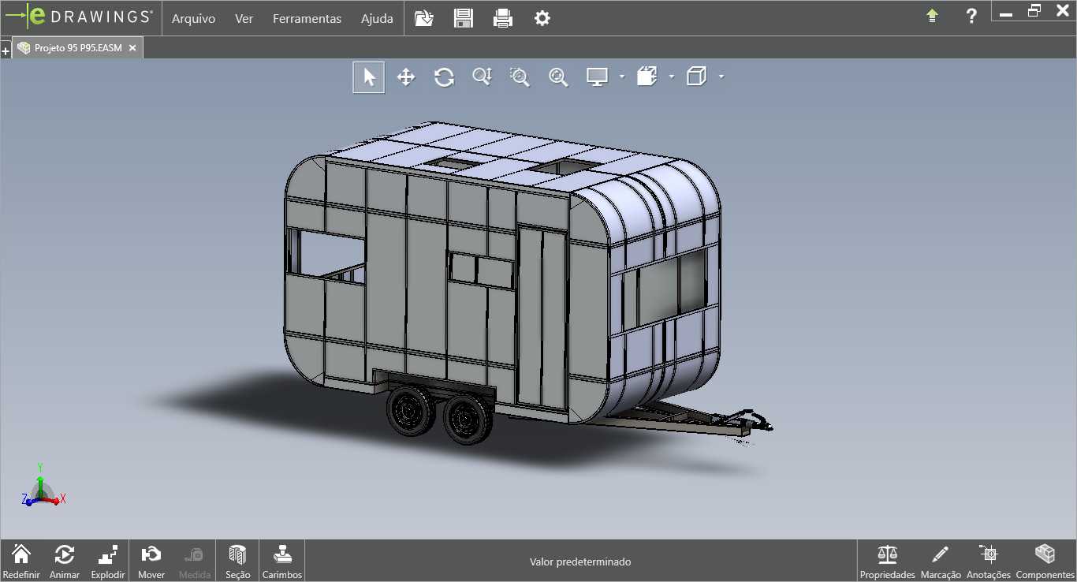This screenshot has width=1077, height=582.
Task: Activate the Rotate view tool
Action: coord(444,76)
